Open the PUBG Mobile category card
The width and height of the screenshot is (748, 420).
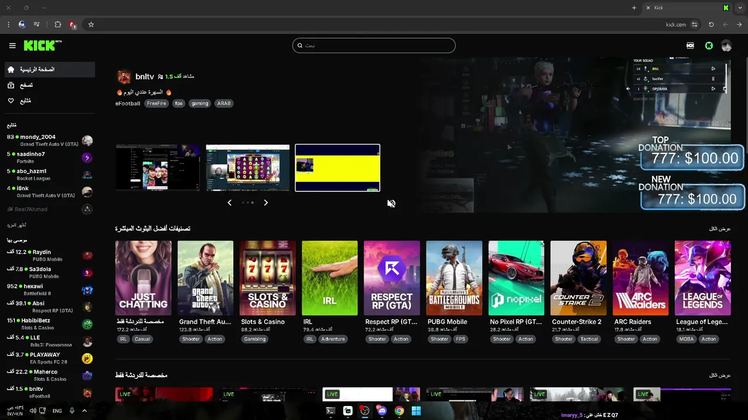click(454, 278)
